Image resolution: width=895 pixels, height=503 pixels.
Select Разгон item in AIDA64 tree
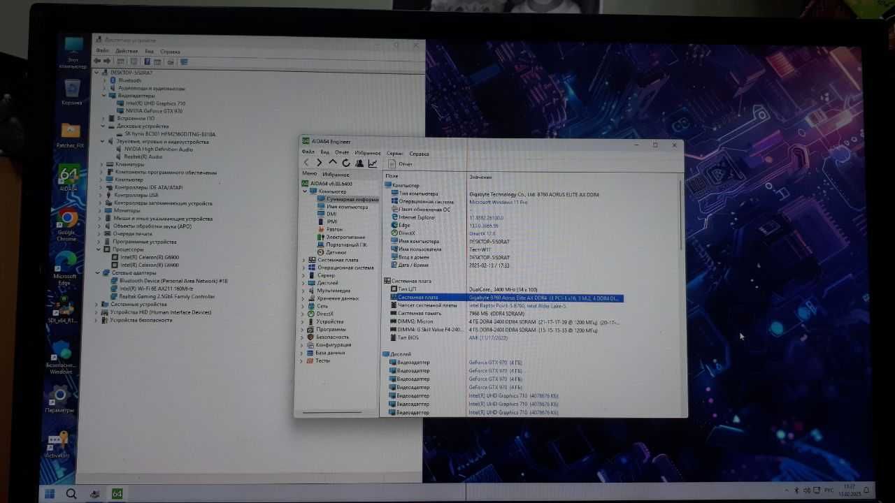[330, 229]
